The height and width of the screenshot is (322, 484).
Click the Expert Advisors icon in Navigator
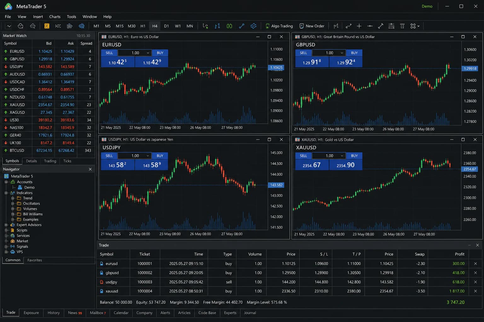13,225
